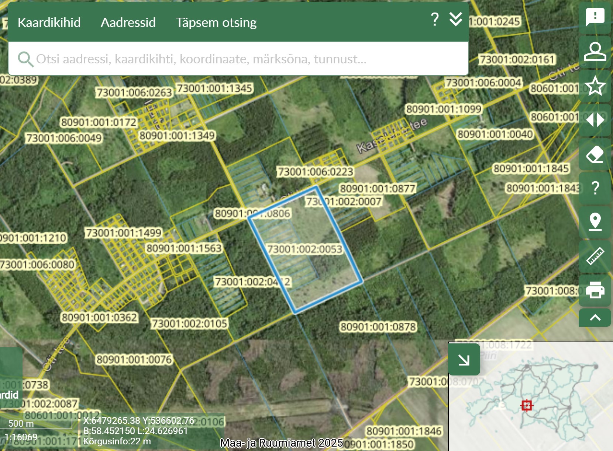This screenshot has width=613, height=451.
Task: Click parcel label 80901:001:1563
Action: click(x=184, y=248)
